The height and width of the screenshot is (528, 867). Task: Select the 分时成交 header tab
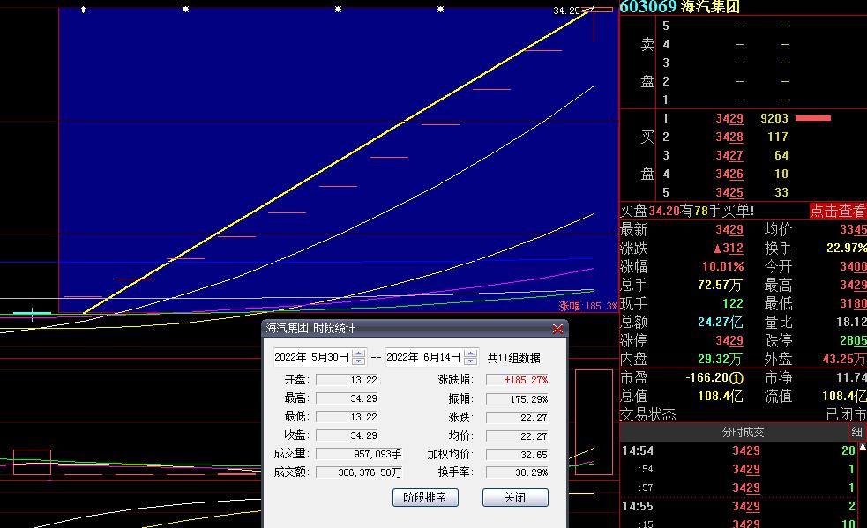(743, 433)
